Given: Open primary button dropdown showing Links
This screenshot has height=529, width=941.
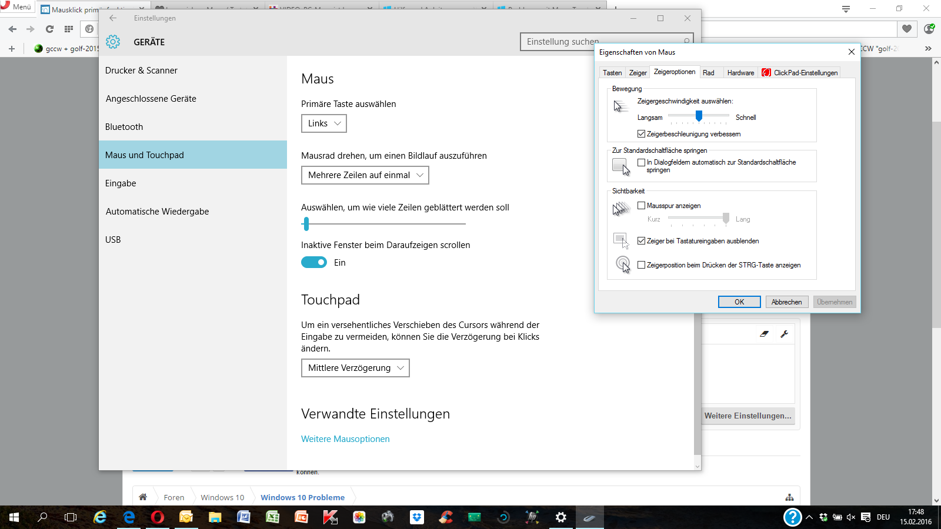Looking at the screenshot, I should point(324,123).
